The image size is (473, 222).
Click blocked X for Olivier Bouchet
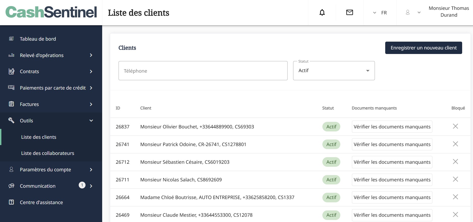[455, 126]
